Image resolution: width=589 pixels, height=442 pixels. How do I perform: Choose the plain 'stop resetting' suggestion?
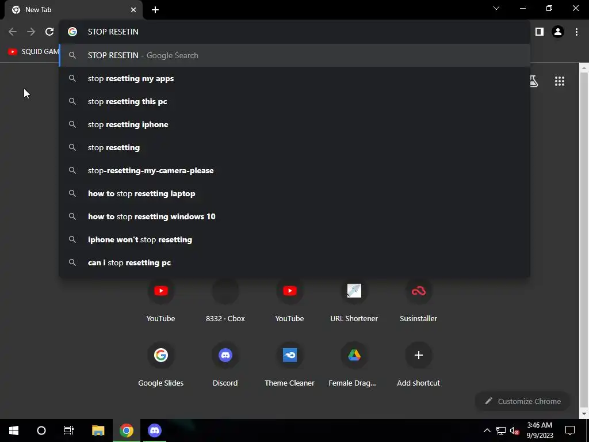coord(294,147)
